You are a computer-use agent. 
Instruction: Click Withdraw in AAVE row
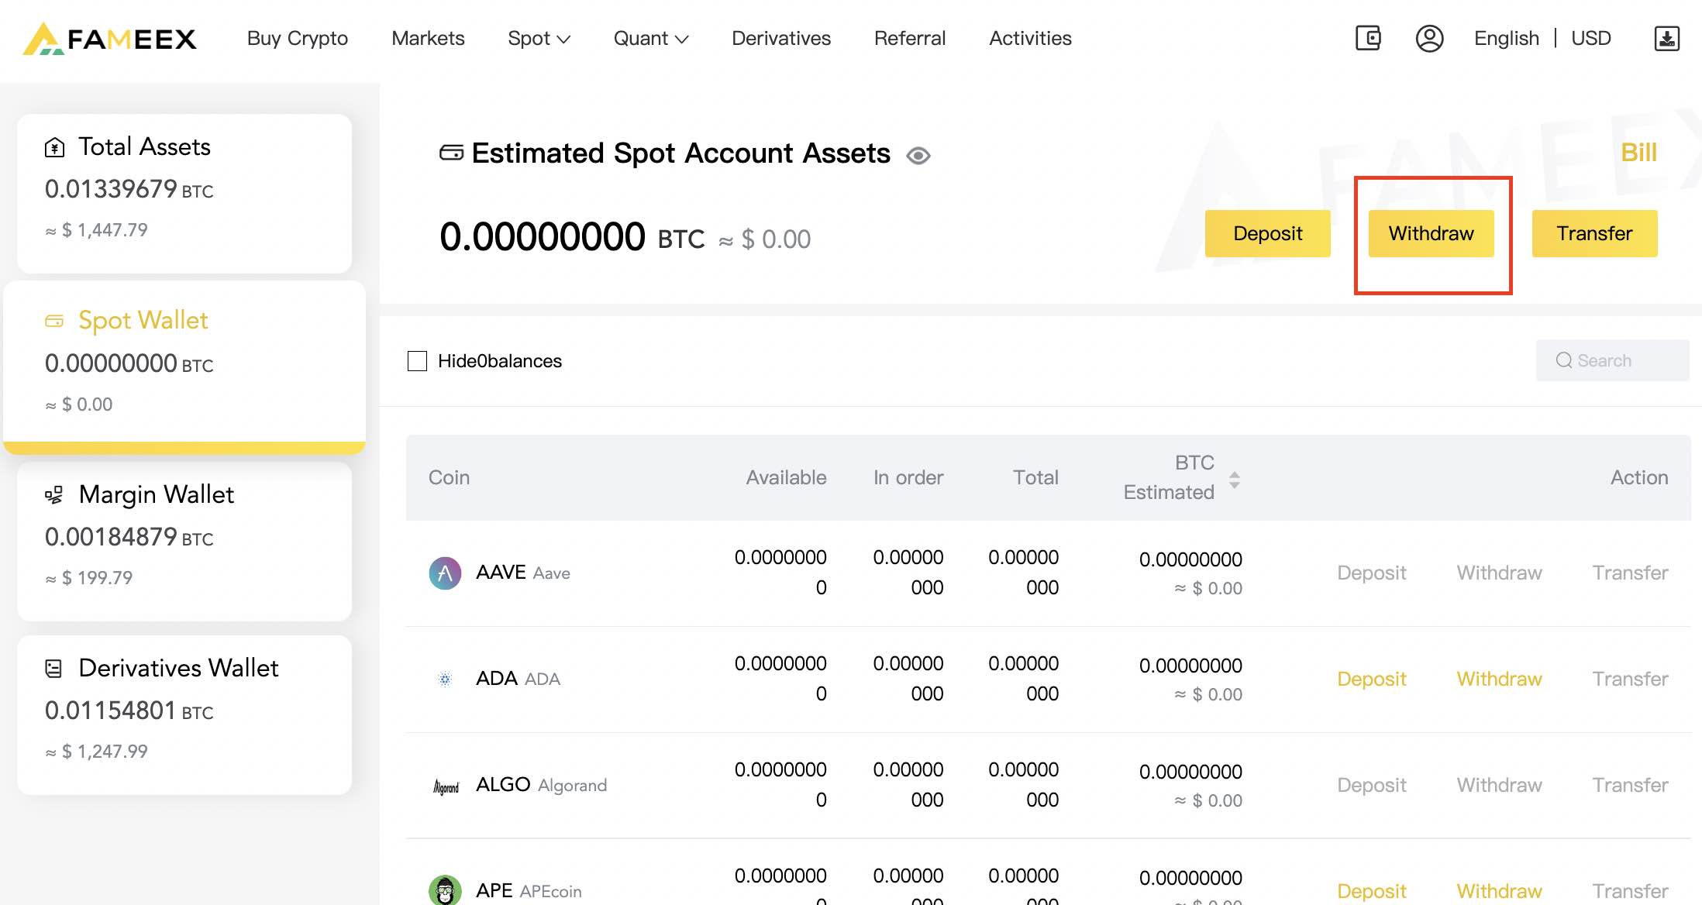[1499, 573]
